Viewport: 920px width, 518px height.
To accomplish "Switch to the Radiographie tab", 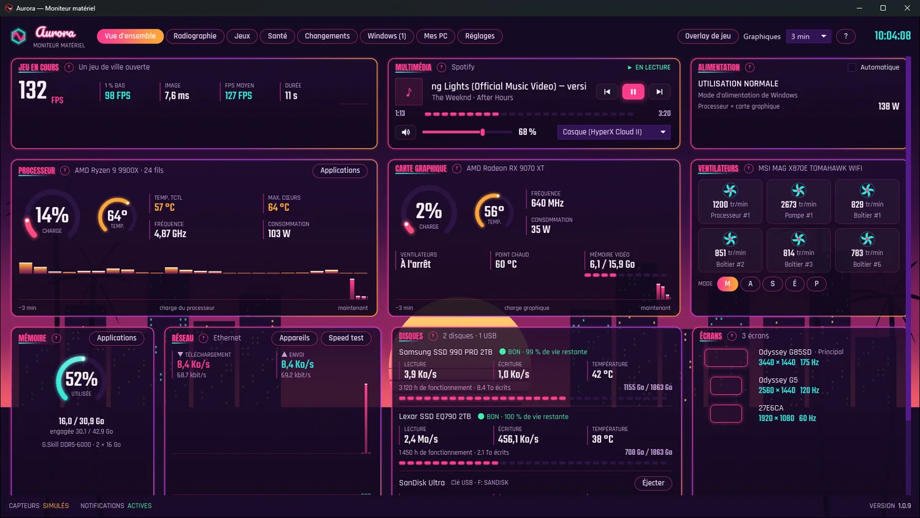I will click(195, 36).
